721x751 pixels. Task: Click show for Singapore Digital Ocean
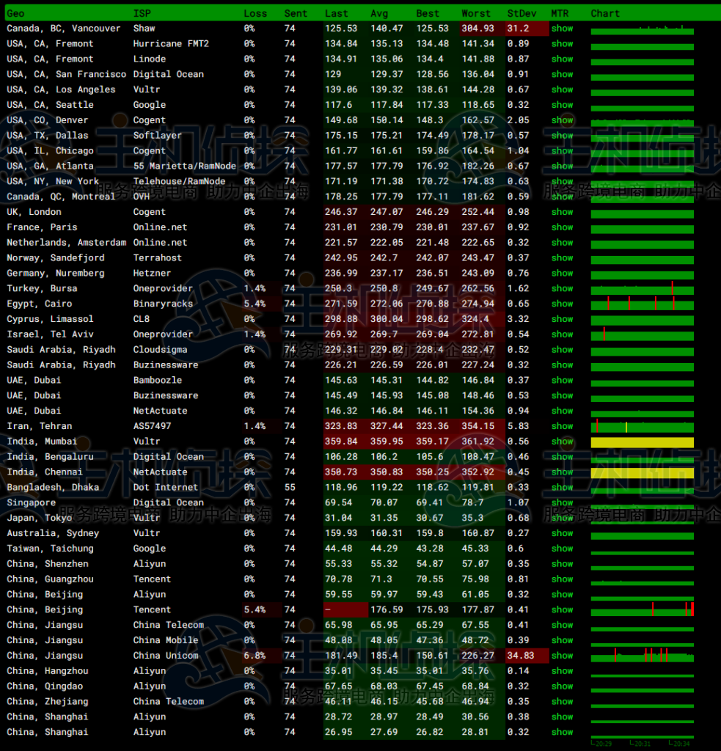[562, 502]
